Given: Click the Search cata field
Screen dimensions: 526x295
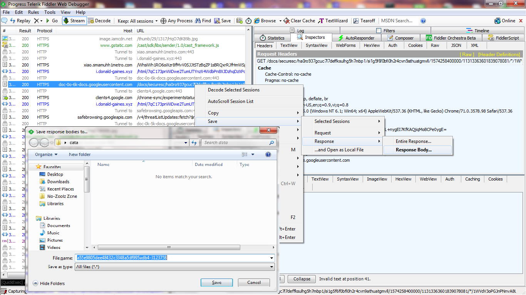Looking at the screenshot, I should point(239,143).
